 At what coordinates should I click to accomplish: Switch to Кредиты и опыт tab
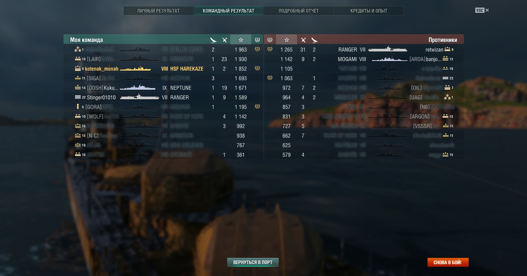tap(369, 11)
